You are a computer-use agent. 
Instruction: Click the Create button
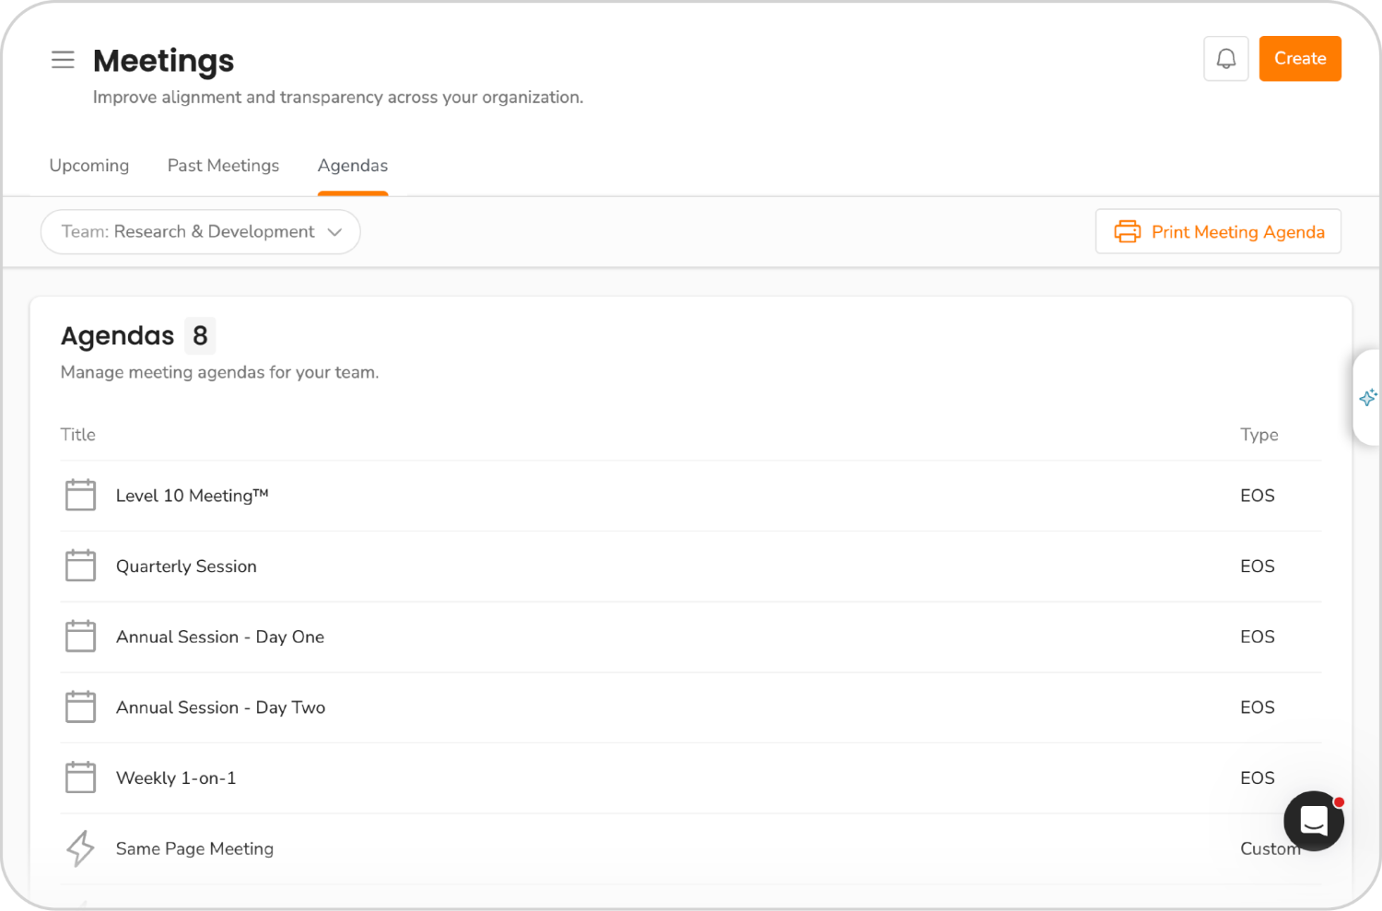click(1300, 58)
